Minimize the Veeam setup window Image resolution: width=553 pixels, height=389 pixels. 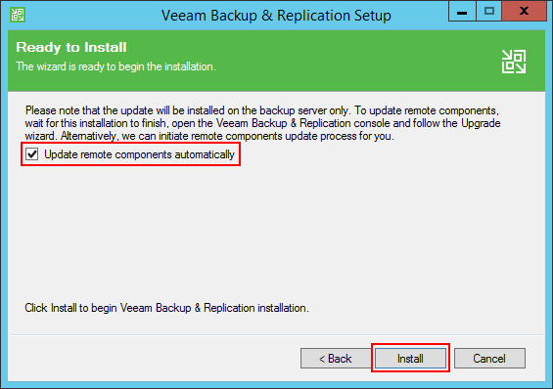[462, 12]
